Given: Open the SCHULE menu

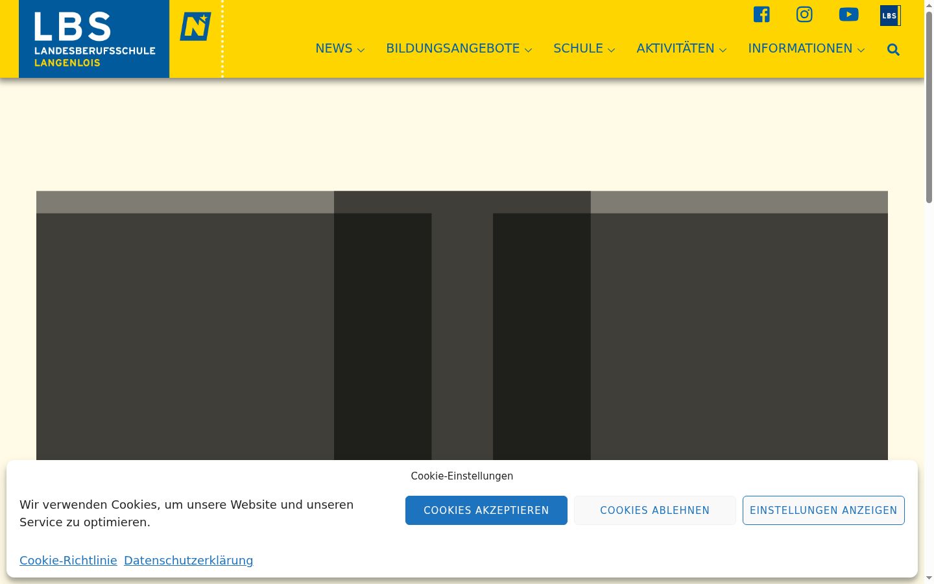Looking at the screenshot, I should tap(578, 49).
